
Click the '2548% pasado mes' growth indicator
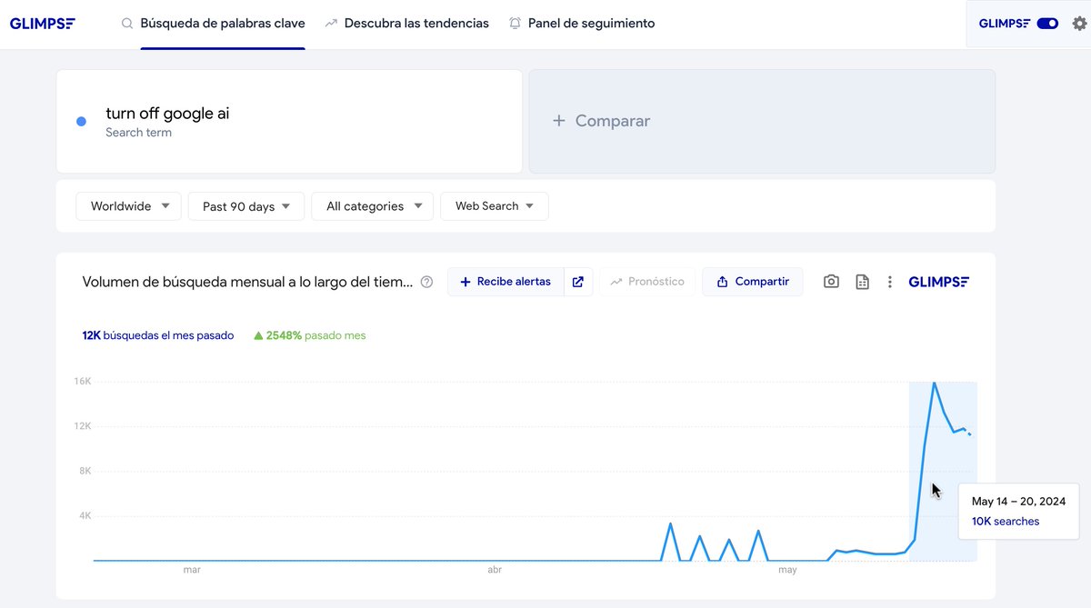[310, 335]
